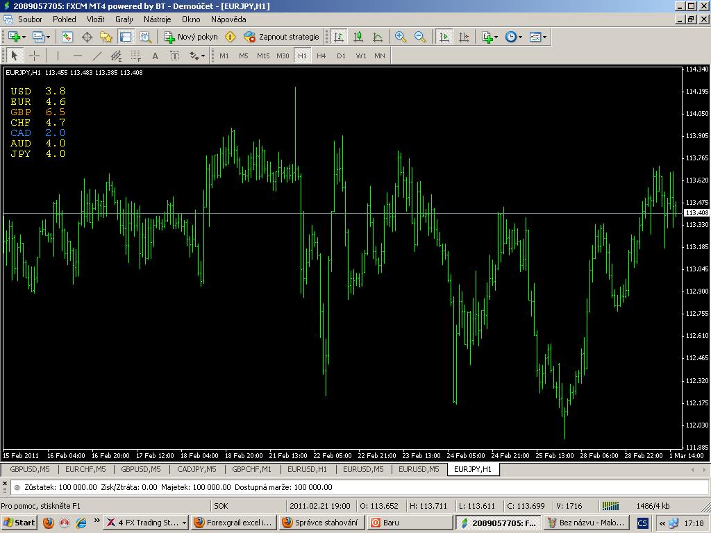Open the Vložit menu
The height and width of the screenshot is (533, 711).
click(x=96, y=19)
